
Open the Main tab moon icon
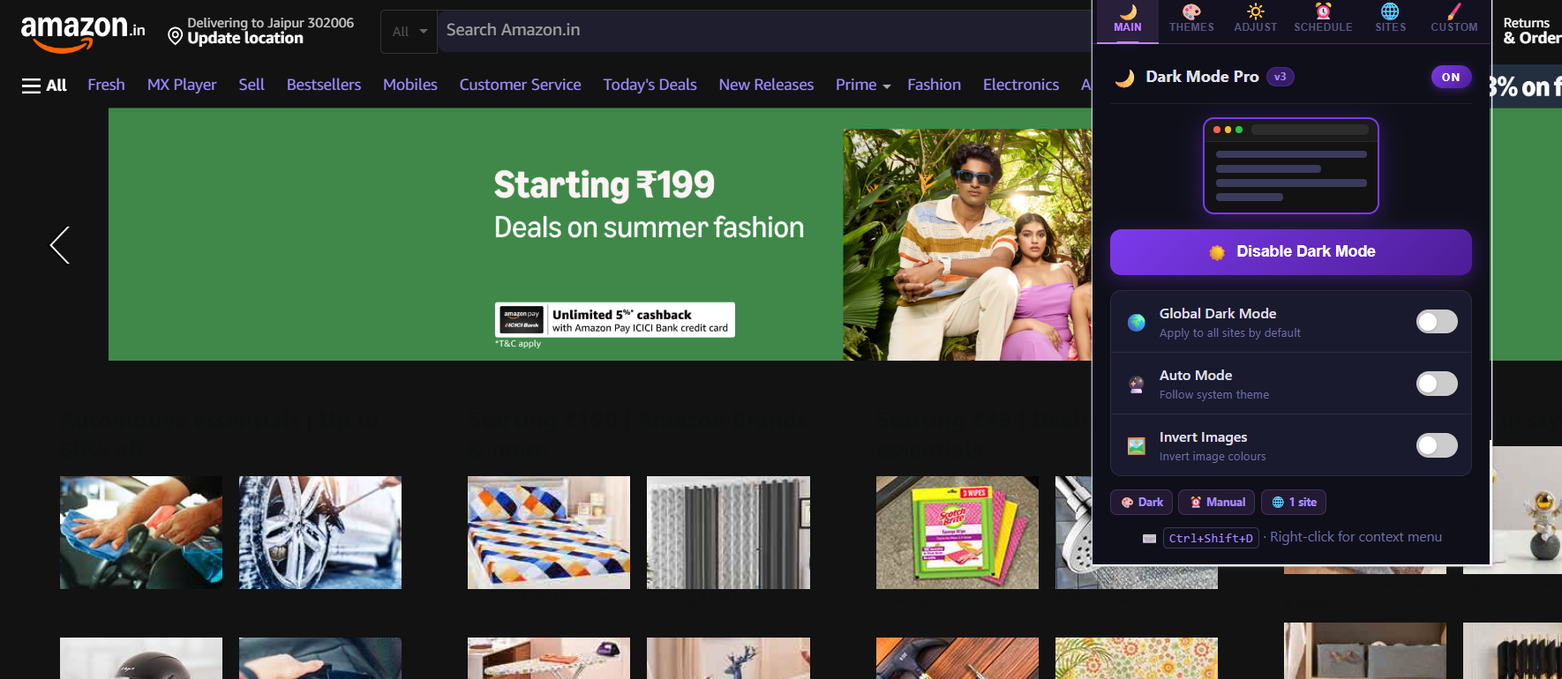pyautogui.click(x=1128, y=12)
